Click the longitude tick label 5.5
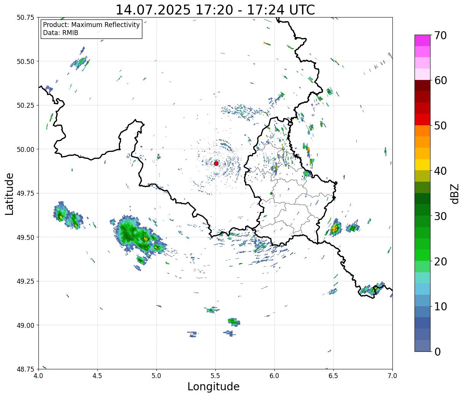 215,375
